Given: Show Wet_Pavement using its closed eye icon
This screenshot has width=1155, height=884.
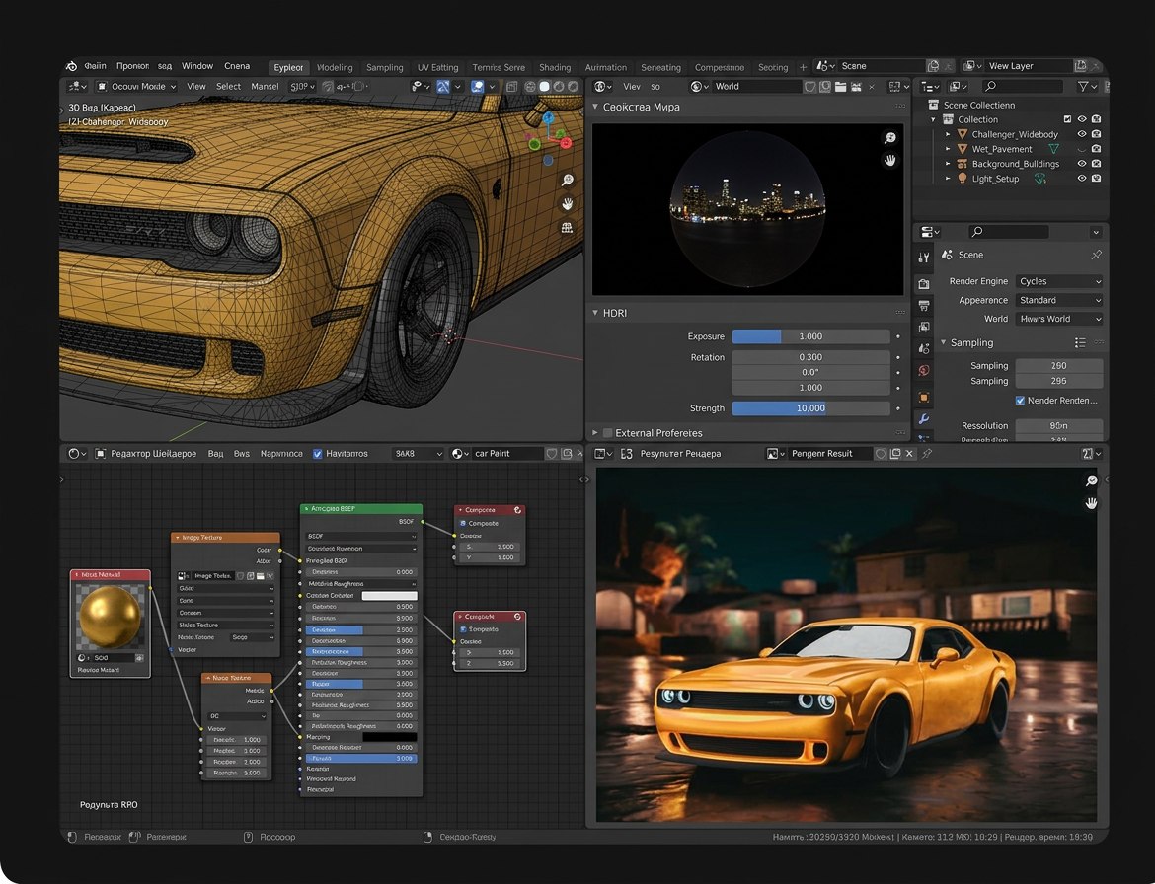Looking at the screenshot, I should pos(1081,149).
